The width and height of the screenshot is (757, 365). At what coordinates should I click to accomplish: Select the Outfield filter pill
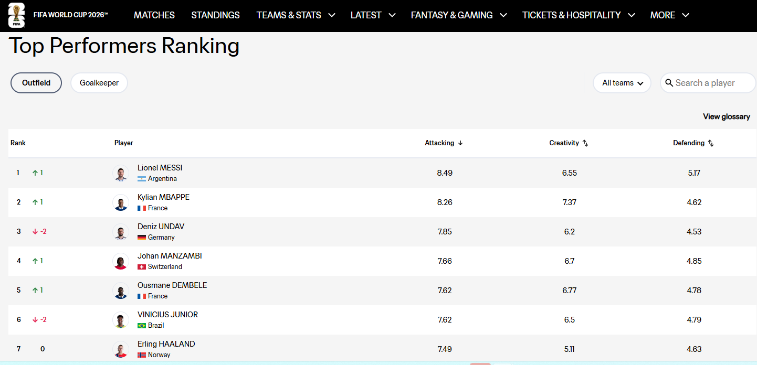(36, 83)
